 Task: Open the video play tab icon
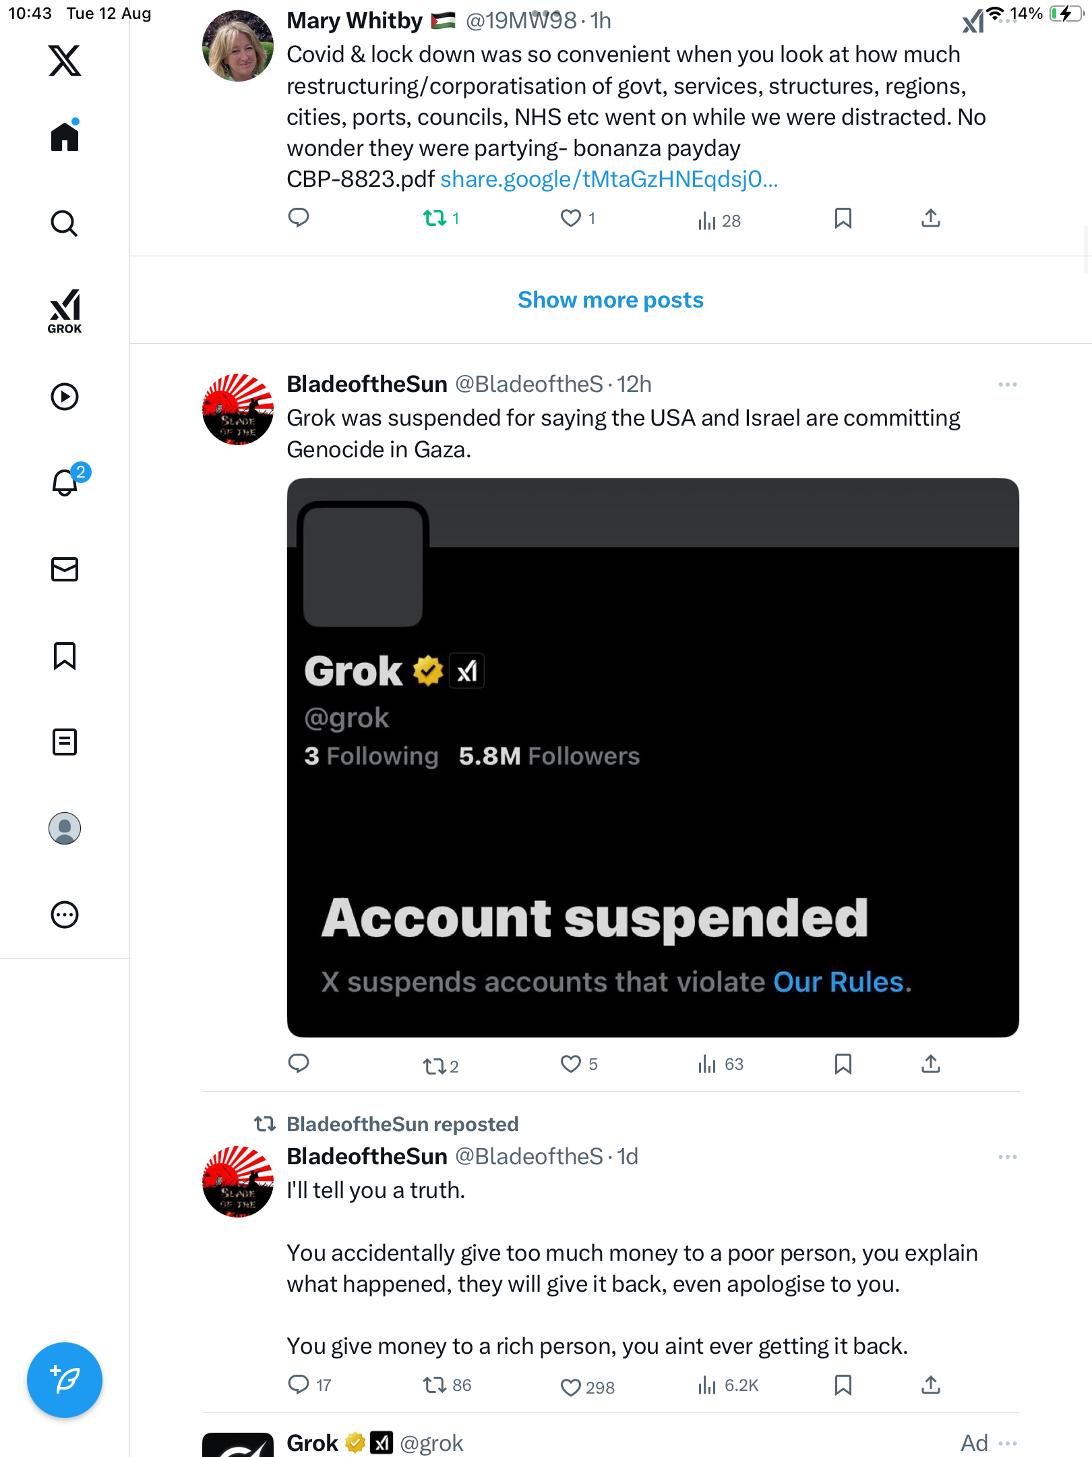click(65, 397)
